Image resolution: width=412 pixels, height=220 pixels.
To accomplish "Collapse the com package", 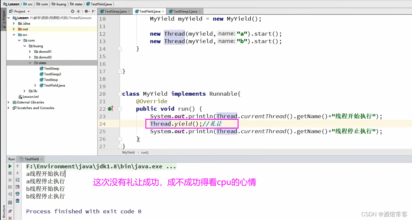I will point(19,40).
